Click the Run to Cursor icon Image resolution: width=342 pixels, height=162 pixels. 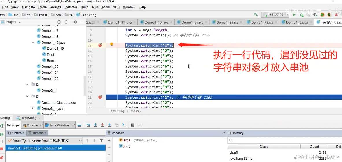124,125
